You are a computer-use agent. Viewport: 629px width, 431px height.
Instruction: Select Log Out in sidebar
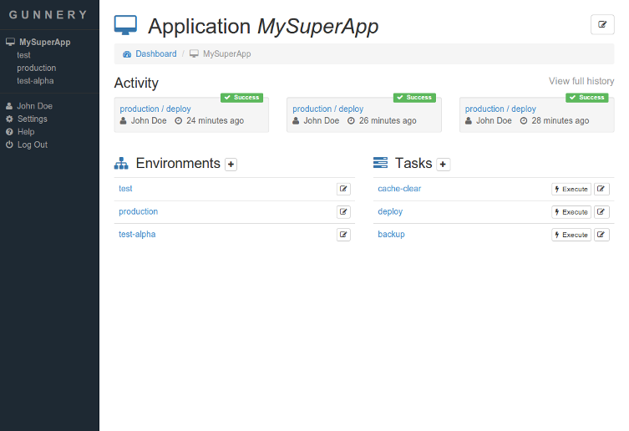pos(33,145)
